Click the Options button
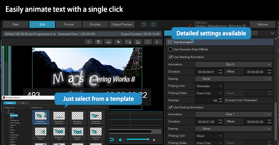 pos(262,24)
